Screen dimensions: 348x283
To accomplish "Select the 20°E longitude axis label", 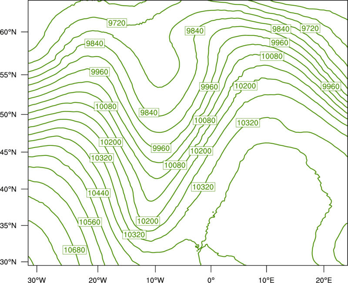I will click(324, 280).
